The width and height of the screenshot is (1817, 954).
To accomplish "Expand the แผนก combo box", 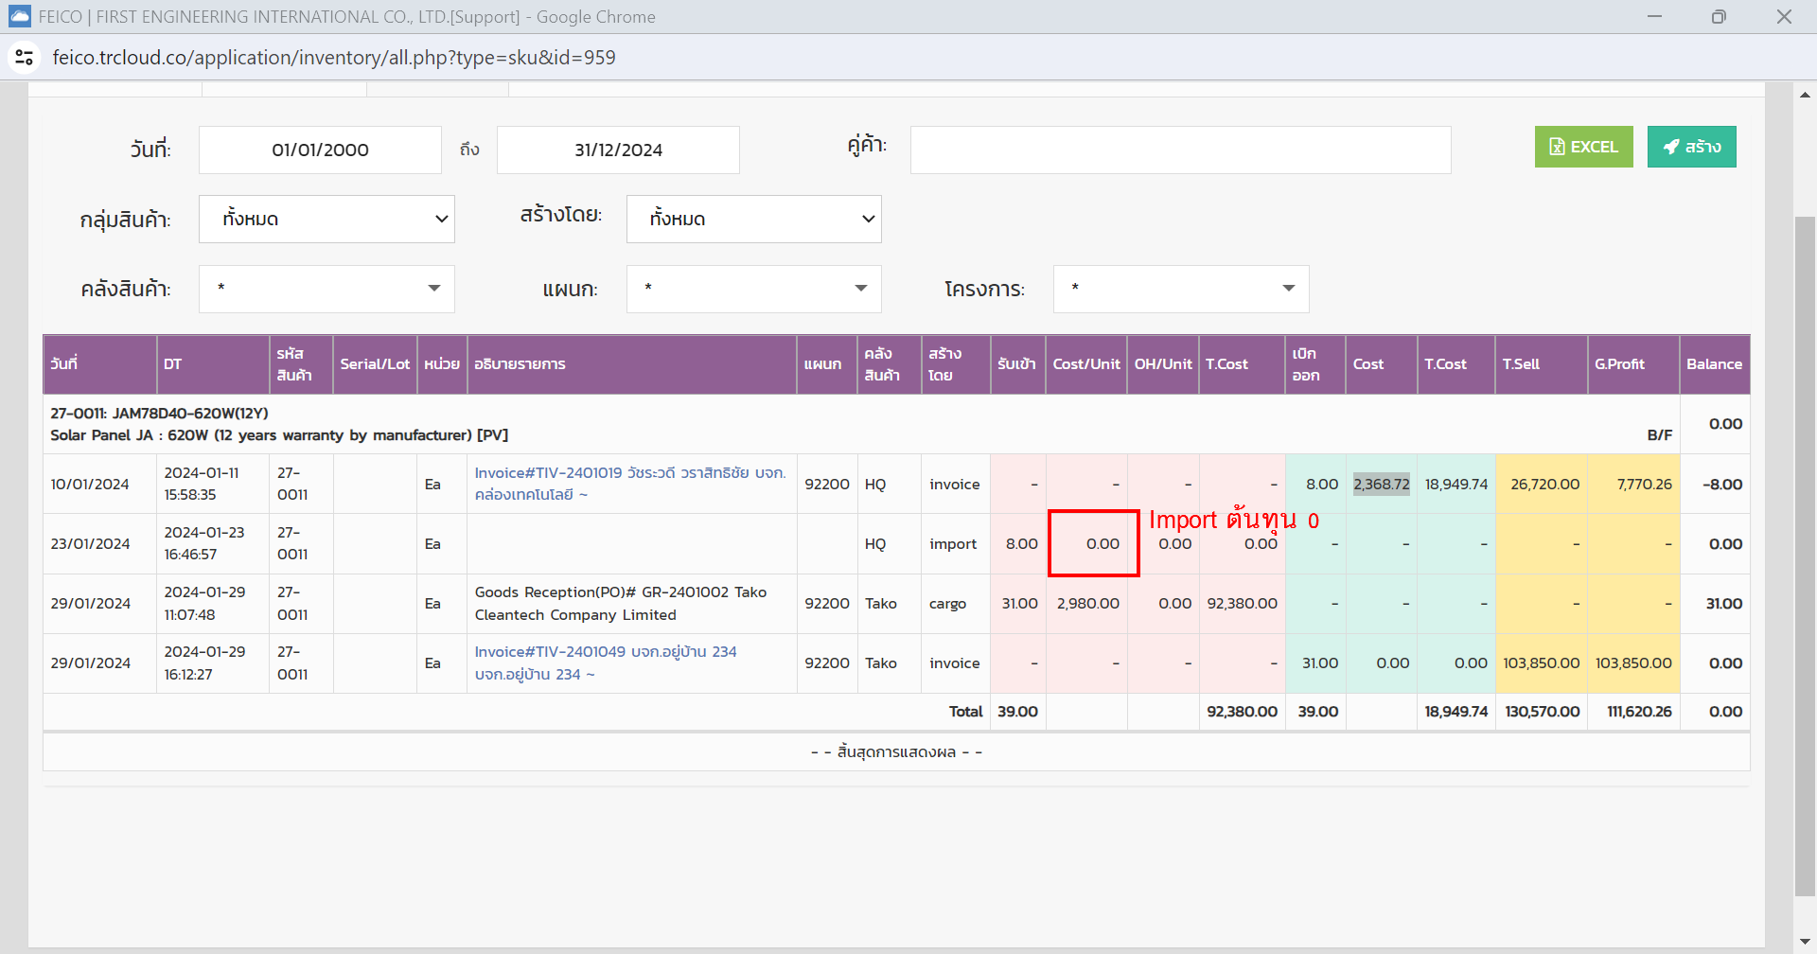I will point(753,289).
